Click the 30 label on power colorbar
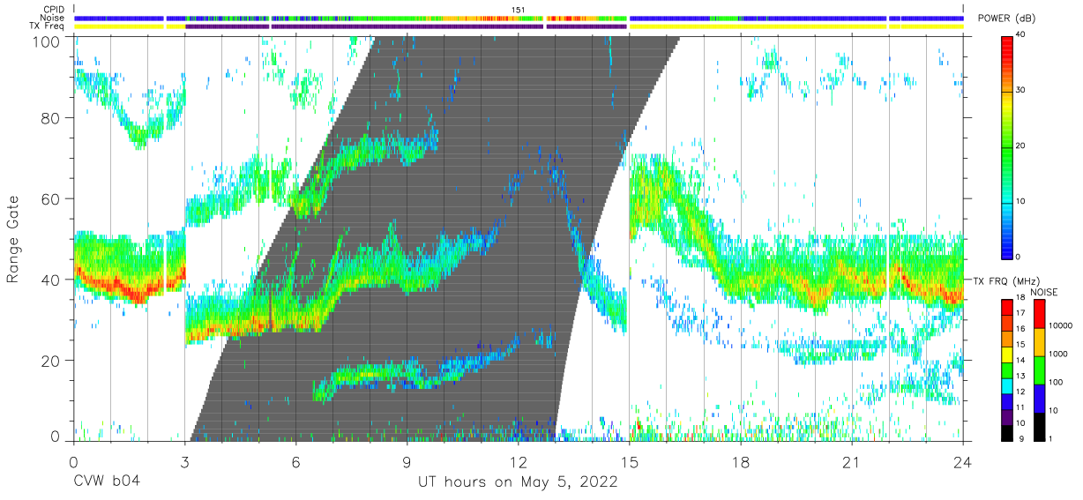The height and width of the screenshot is (500, 1083). coord(1020,90)
